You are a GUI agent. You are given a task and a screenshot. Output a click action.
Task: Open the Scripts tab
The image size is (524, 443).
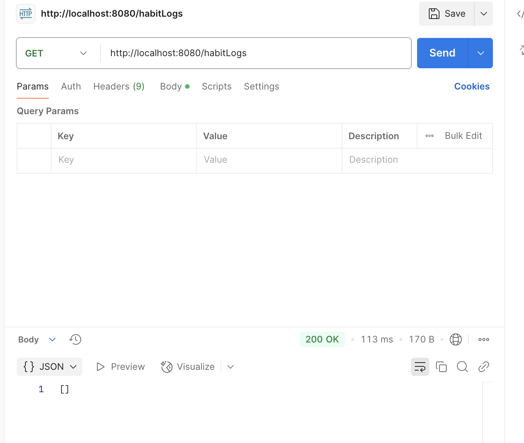pos(217,86)
